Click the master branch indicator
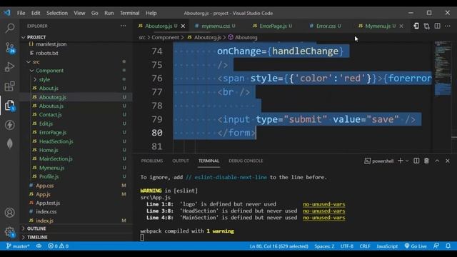Image resolution: width=457 pixels, height=257 pixels. (18, 246)
